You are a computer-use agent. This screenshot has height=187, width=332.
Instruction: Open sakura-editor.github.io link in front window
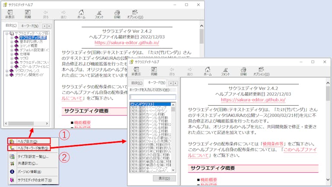(253, 100)
